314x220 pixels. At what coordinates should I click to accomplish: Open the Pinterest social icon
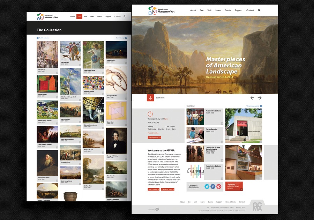(219, 186)
